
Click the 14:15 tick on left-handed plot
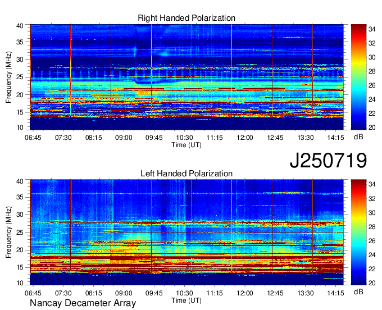click(x=336, y=293)
